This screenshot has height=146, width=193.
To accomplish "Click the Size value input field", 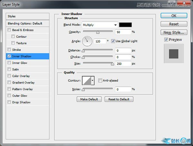I will (x=123, y=64).
